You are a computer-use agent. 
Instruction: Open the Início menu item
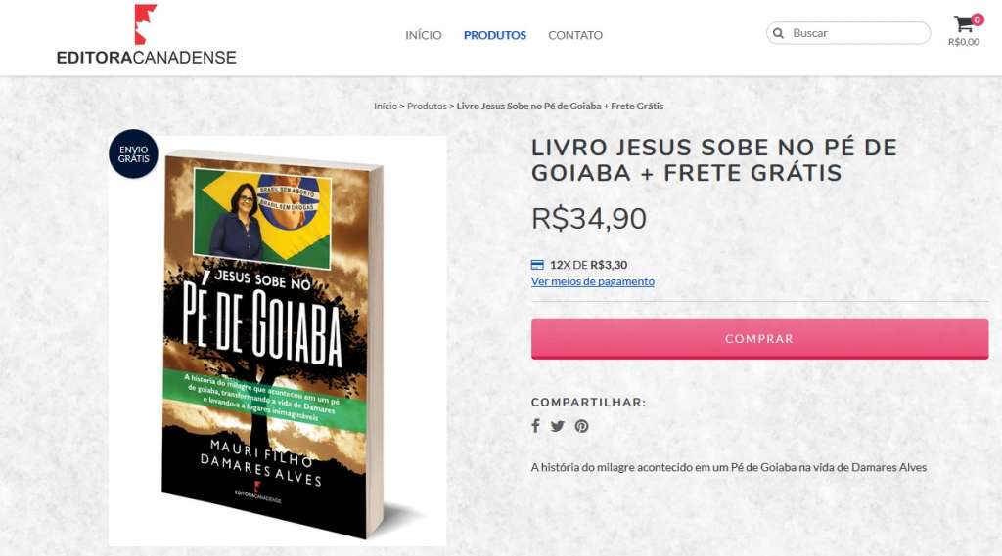click(423, 35)
